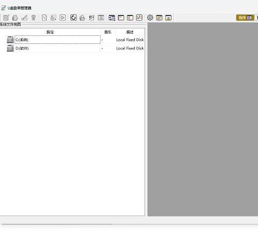Click Local Fixed Disk in the C: row
The image size is (258, 231).
coord(130,40)
